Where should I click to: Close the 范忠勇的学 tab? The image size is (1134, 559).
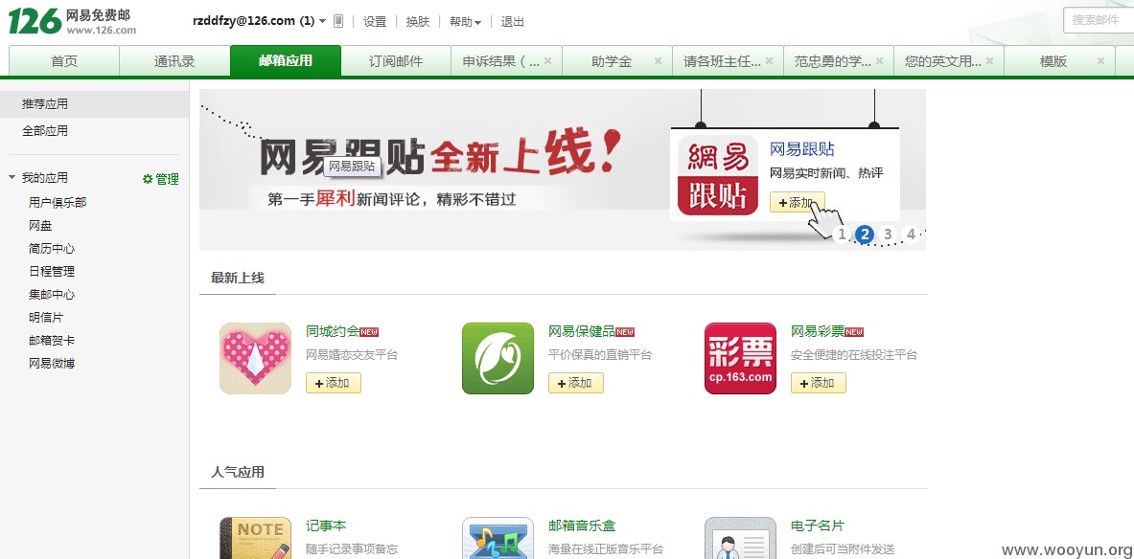879,60
